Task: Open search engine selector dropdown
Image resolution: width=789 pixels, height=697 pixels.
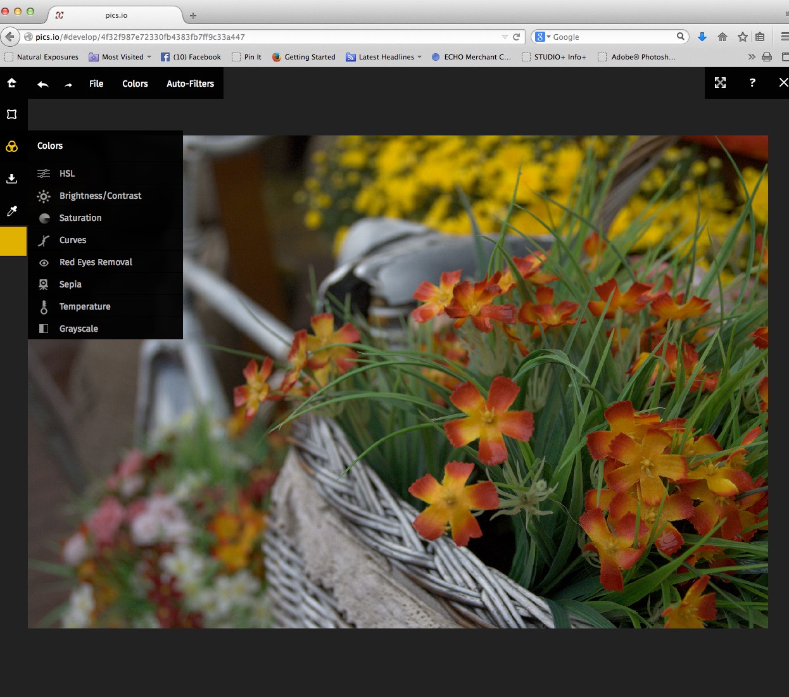Action: coord(543,37)
